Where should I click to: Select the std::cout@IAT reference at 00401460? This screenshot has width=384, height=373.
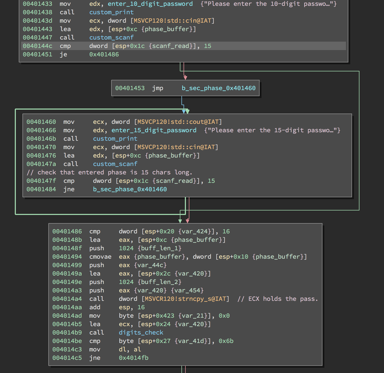click(178, 122)
